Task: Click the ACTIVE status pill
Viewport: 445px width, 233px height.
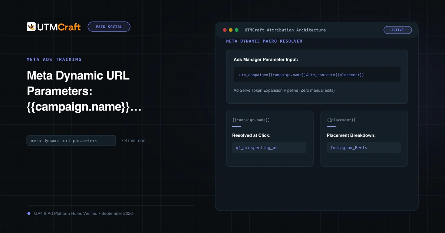Action: point(398,30)
